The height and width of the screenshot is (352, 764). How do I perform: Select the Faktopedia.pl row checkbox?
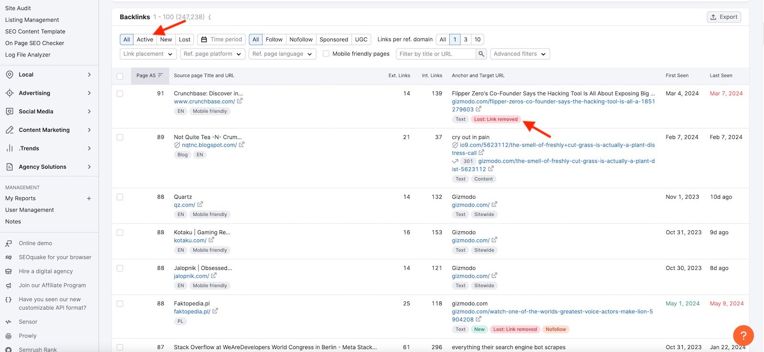120,304
